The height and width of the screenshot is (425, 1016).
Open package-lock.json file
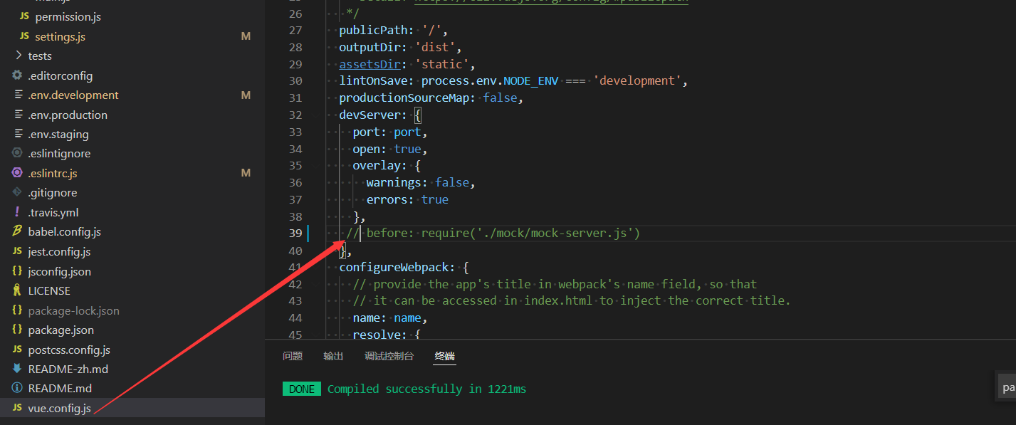74,310
